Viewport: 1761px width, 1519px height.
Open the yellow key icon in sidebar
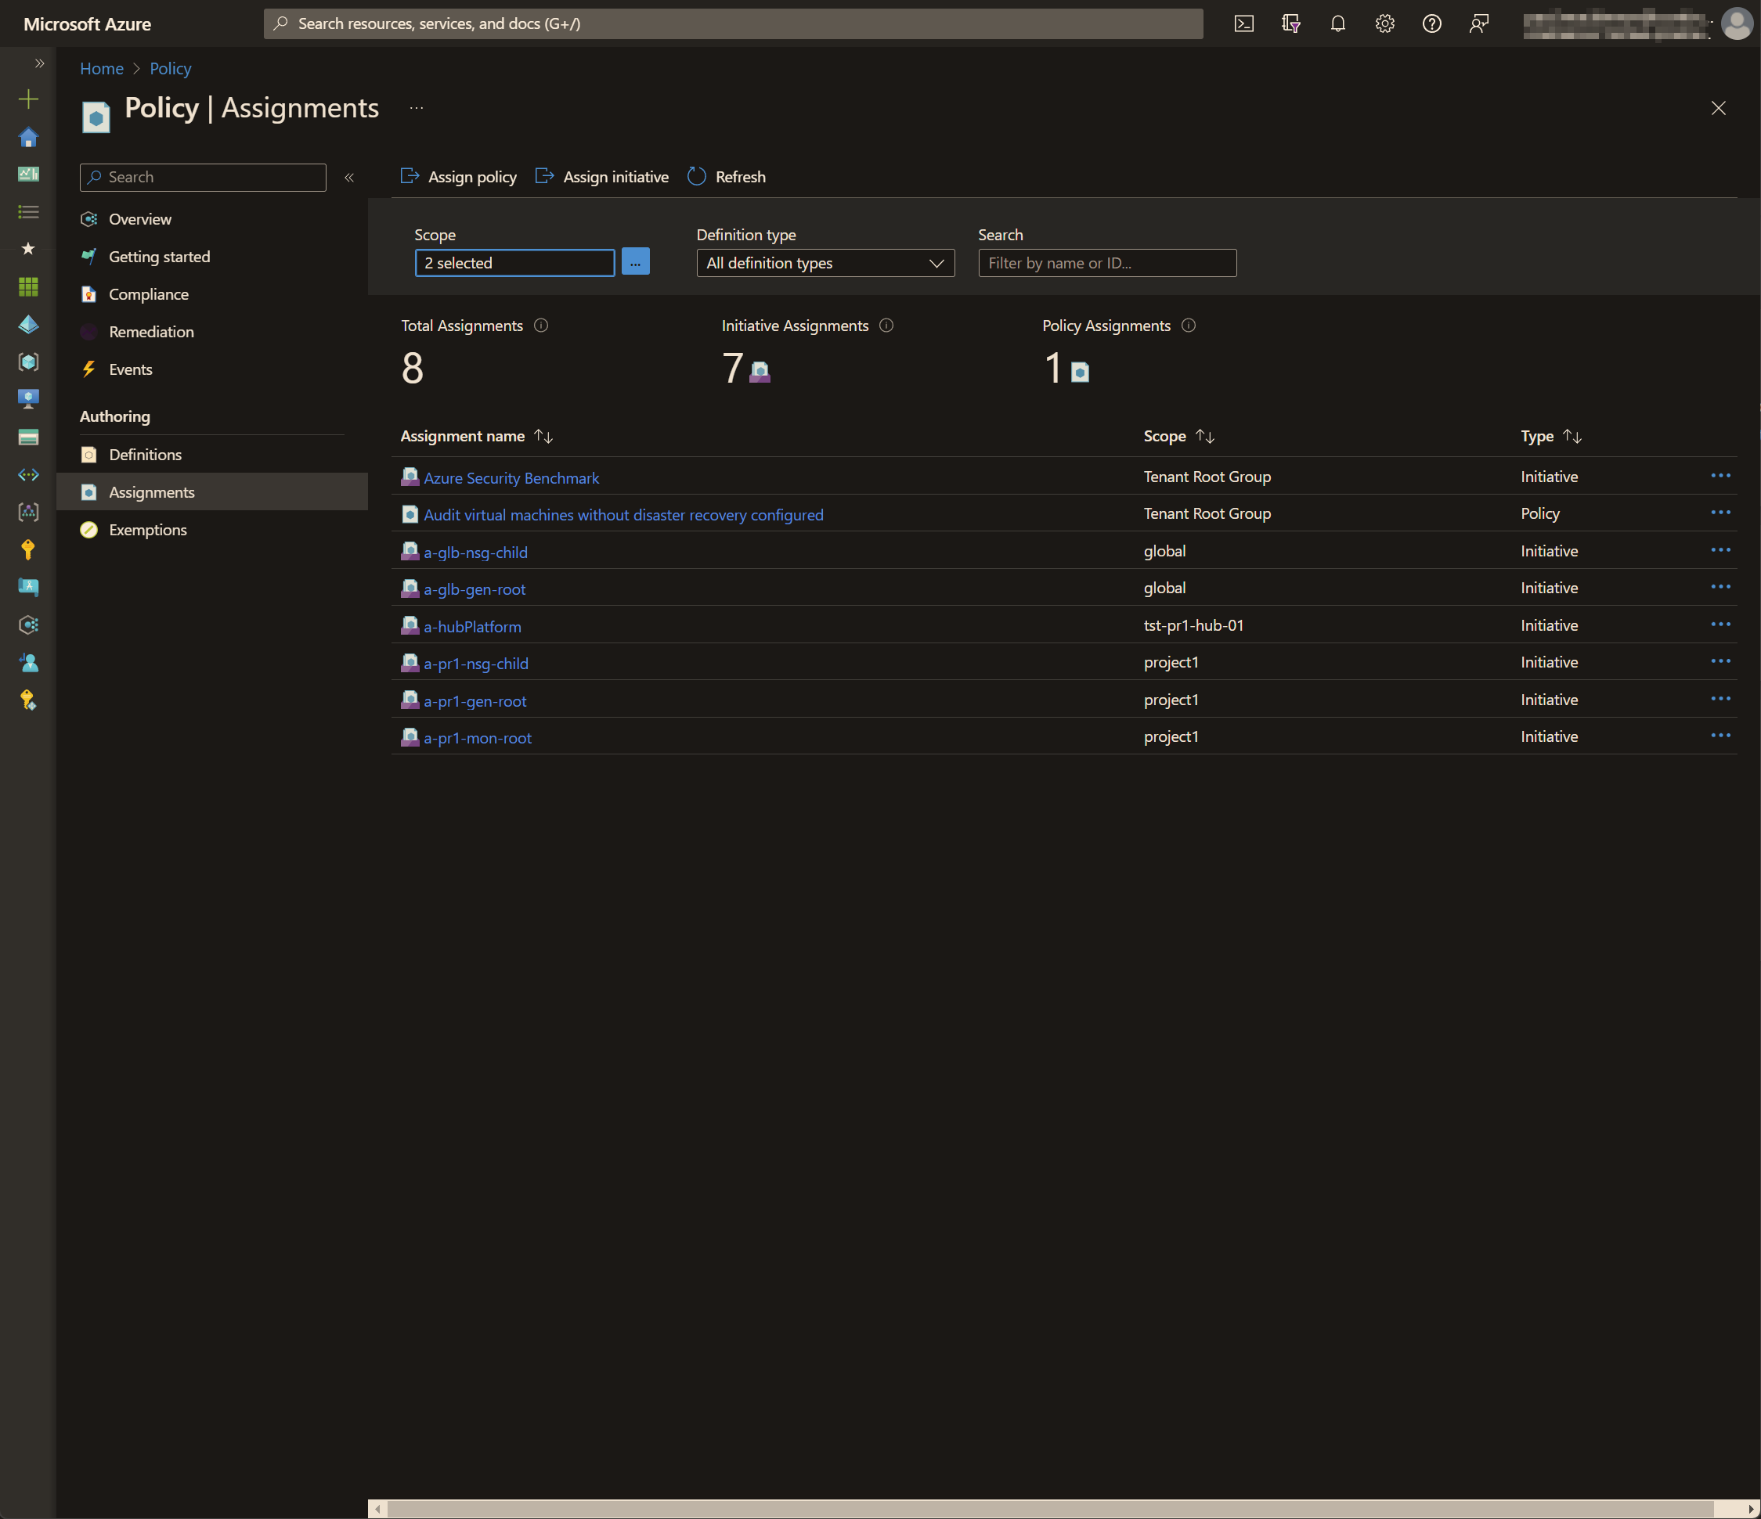point(28,549)
